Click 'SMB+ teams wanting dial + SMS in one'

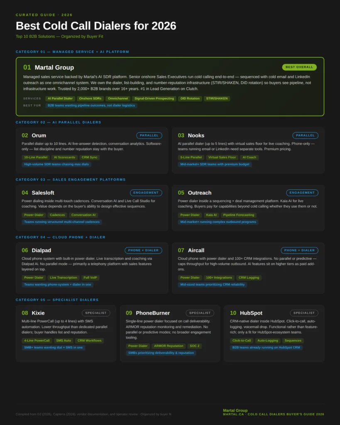[x=54, y=347]
